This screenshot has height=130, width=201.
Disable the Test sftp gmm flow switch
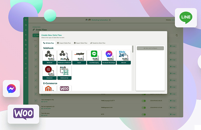pos(144,114)
